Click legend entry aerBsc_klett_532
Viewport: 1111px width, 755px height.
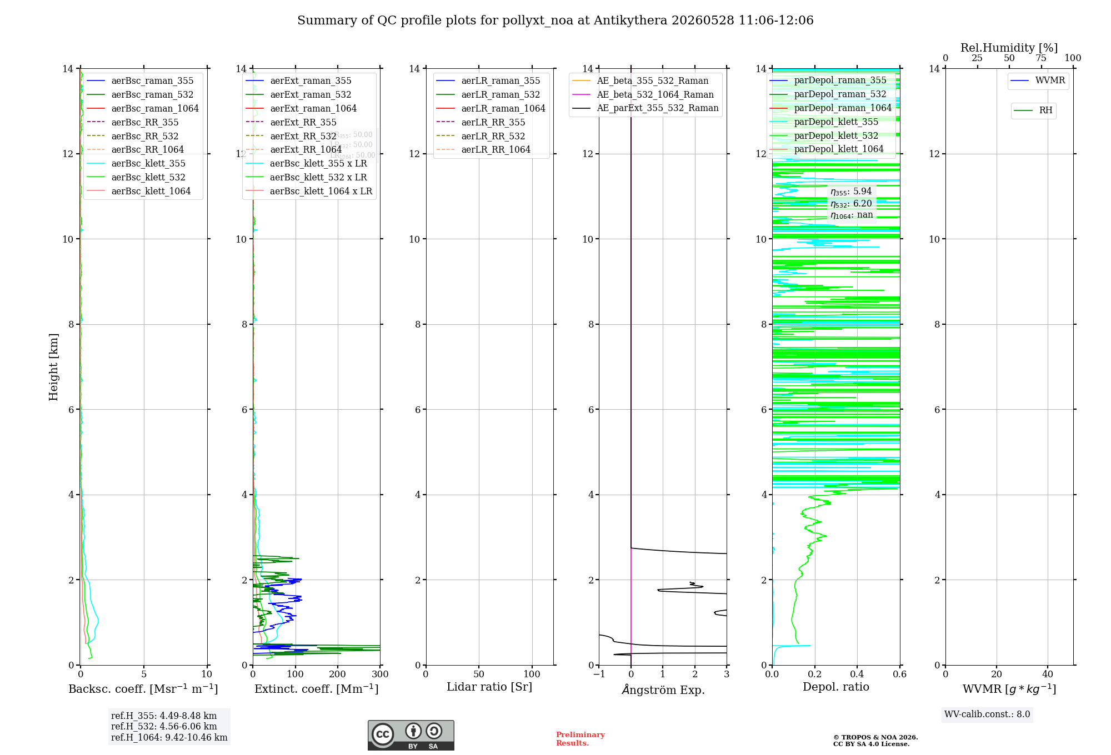137,178
